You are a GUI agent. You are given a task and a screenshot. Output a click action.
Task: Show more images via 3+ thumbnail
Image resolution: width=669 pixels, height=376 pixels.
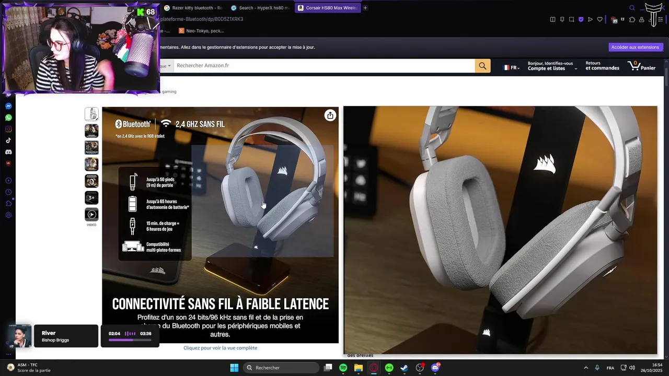coord(91,197)
